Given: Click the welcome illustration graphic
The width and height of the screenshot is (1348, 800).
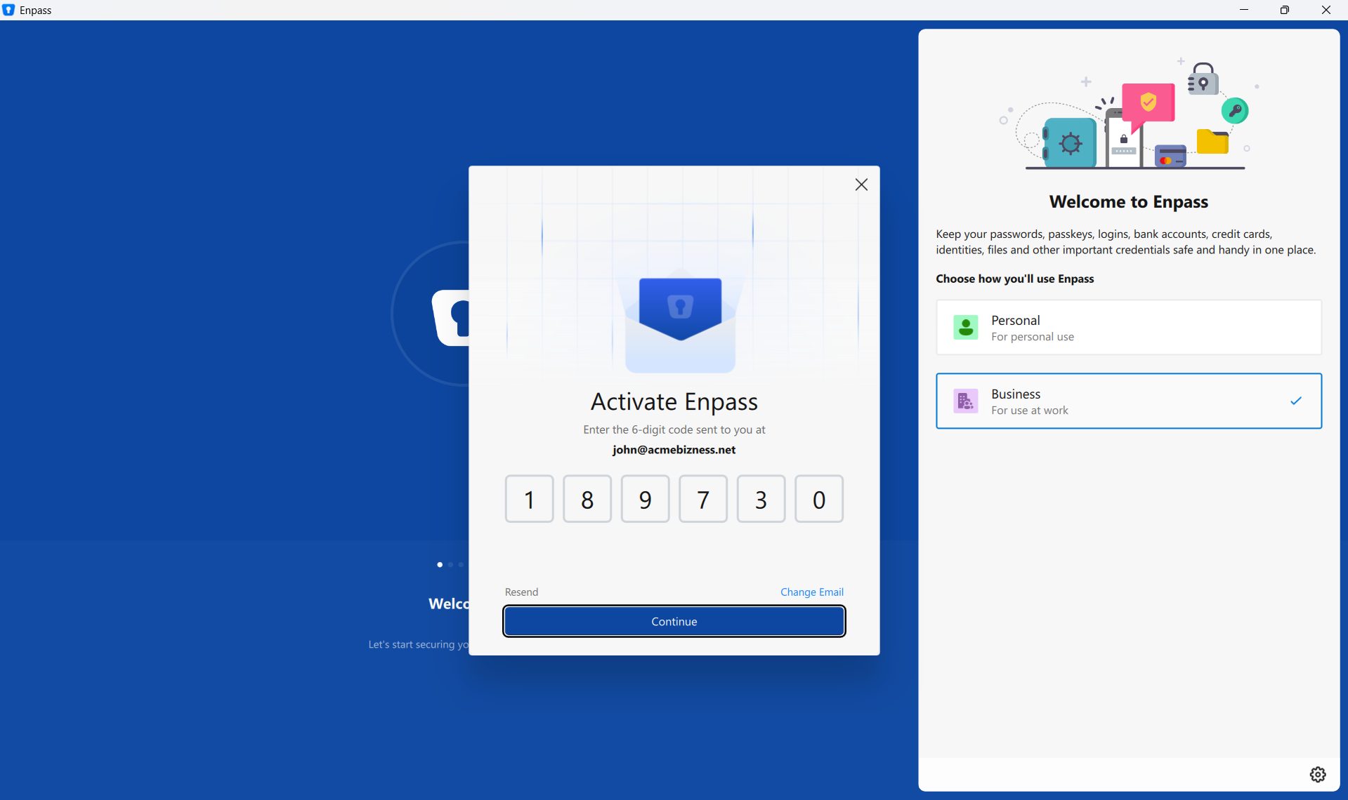Looking at the screenshot, I should click(1129, 114).
